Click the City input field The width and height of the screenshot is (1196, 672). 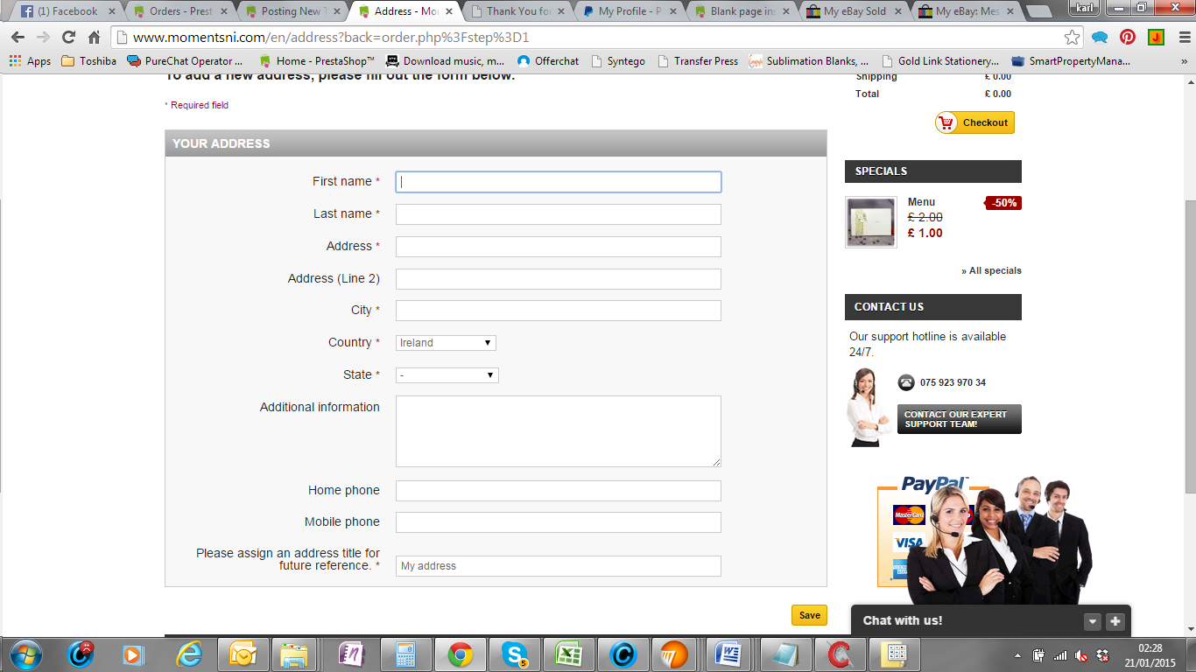coord(559,311)
